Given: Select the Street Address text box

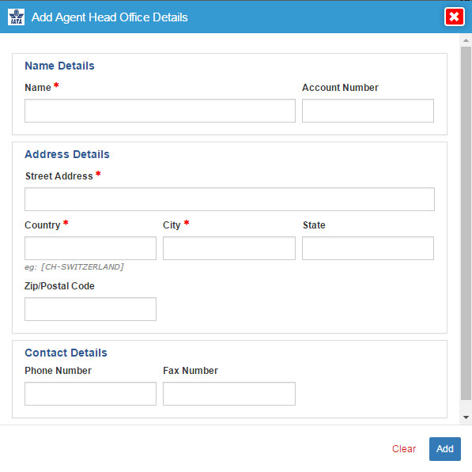Looking at the screenshot, I should point(229,199).
